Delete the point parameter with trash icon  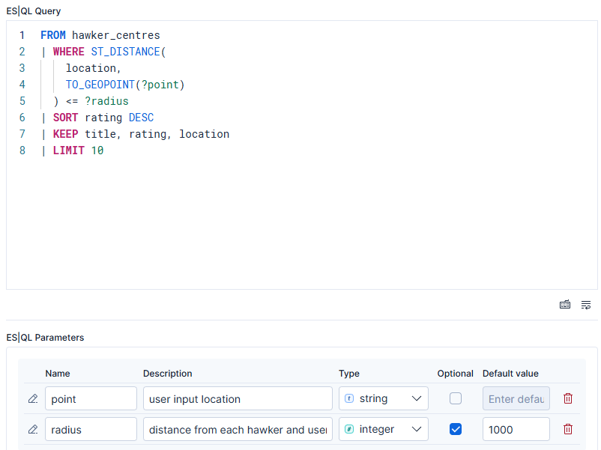(x=568, y=398)
